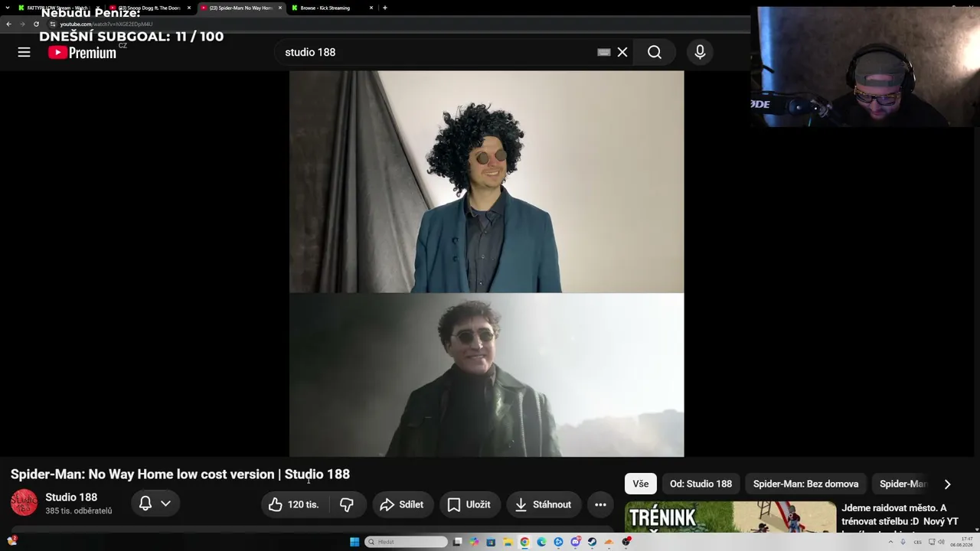Run the search with the magnifier button

(655, 52)
